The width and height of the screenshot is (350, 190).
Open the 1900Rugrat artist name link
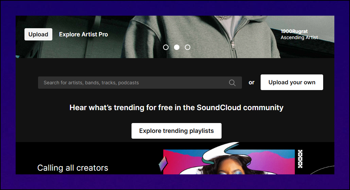294,31
